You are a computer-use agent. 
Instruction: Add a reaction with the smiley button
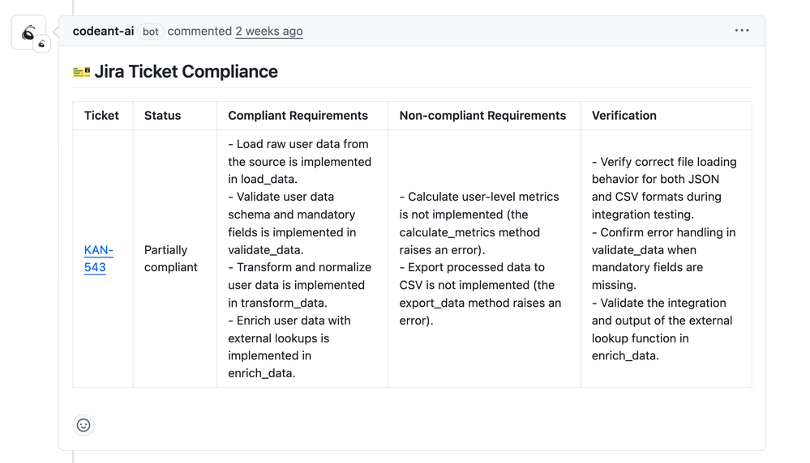point(84,425)
